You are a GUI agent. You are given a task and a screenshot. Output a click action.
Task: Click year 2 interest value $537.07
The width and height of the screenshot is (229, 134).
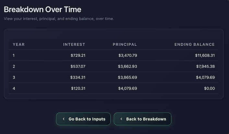tap(78, 67)
